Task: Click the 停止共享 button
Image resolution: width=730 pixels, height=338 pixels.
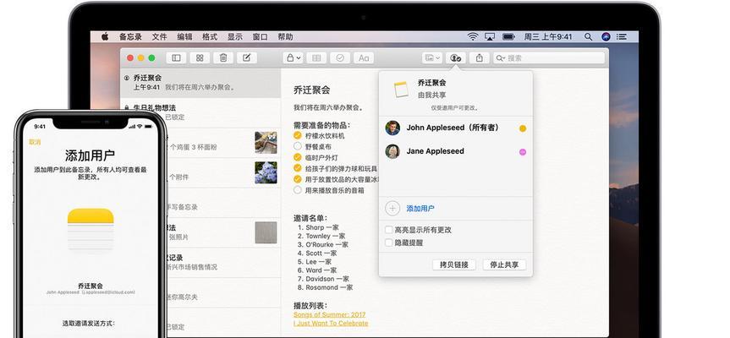Action: click(504, 264)
